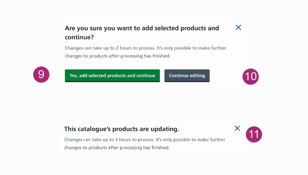Close the add selected products confirmation dialog
The height and width of the screenshot is (175, 308).
(x=238, y=28)
